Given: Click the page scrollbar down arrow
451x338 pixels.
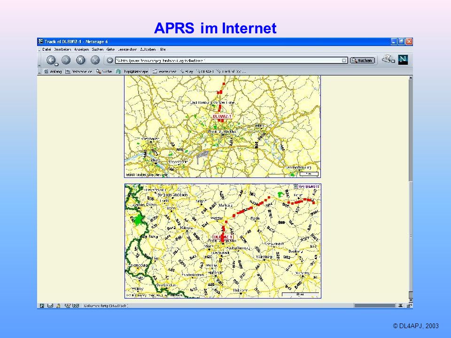Looking at the screenshot, I should point(411,300).
